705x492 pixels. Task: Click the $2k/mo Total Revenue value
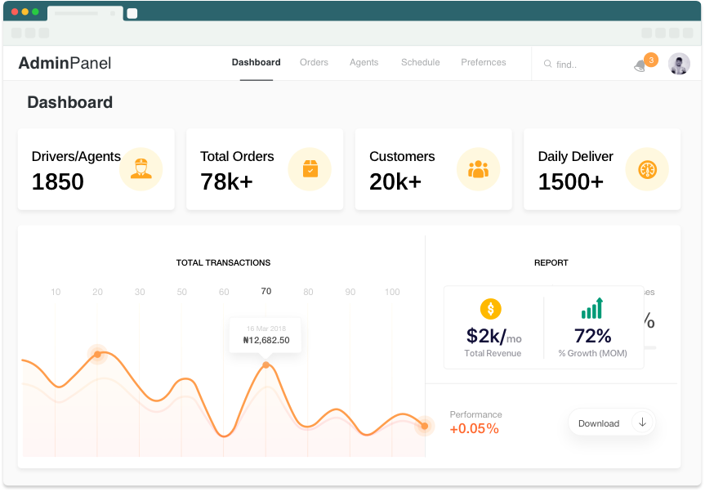tap(493, 336)
